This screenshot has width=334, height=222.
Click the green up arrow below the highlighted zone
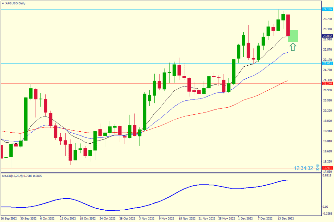click(293, 47)
